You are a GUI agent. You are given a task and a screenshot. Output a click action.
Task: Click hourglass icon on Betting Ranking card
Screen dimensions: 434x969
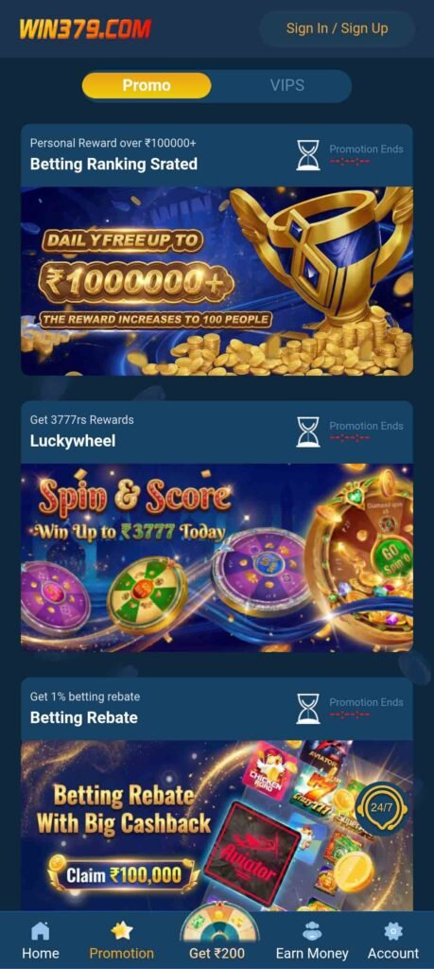[308, 155]
